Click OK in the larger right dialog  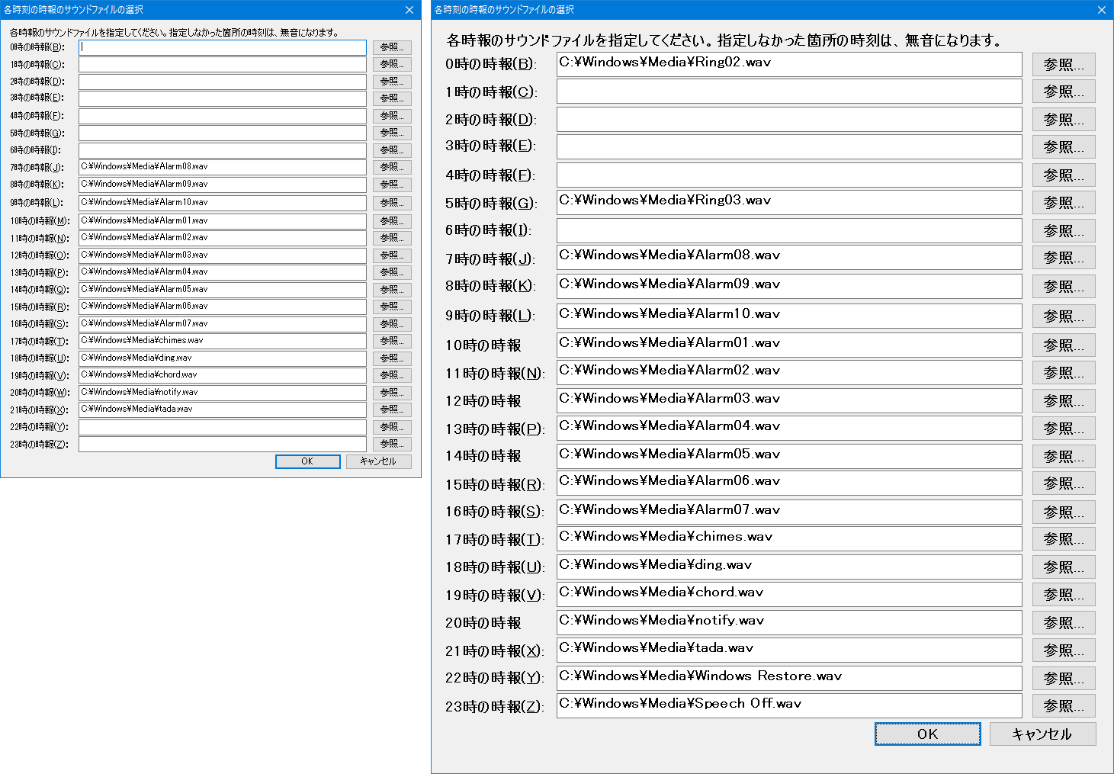[x=927, y=734]
